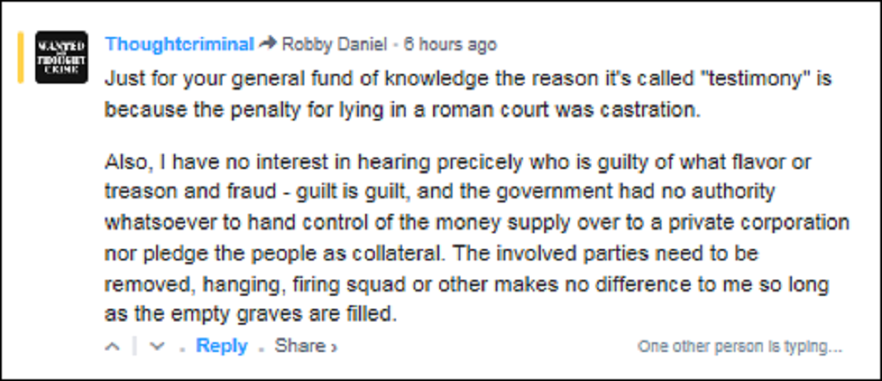Click the Reply link
This screenshot has height=381, width=882.
(x=221, y=346)
